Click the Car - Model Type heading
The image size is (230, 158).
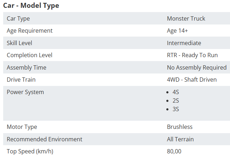pyautogui.click(x=31, y=6)
